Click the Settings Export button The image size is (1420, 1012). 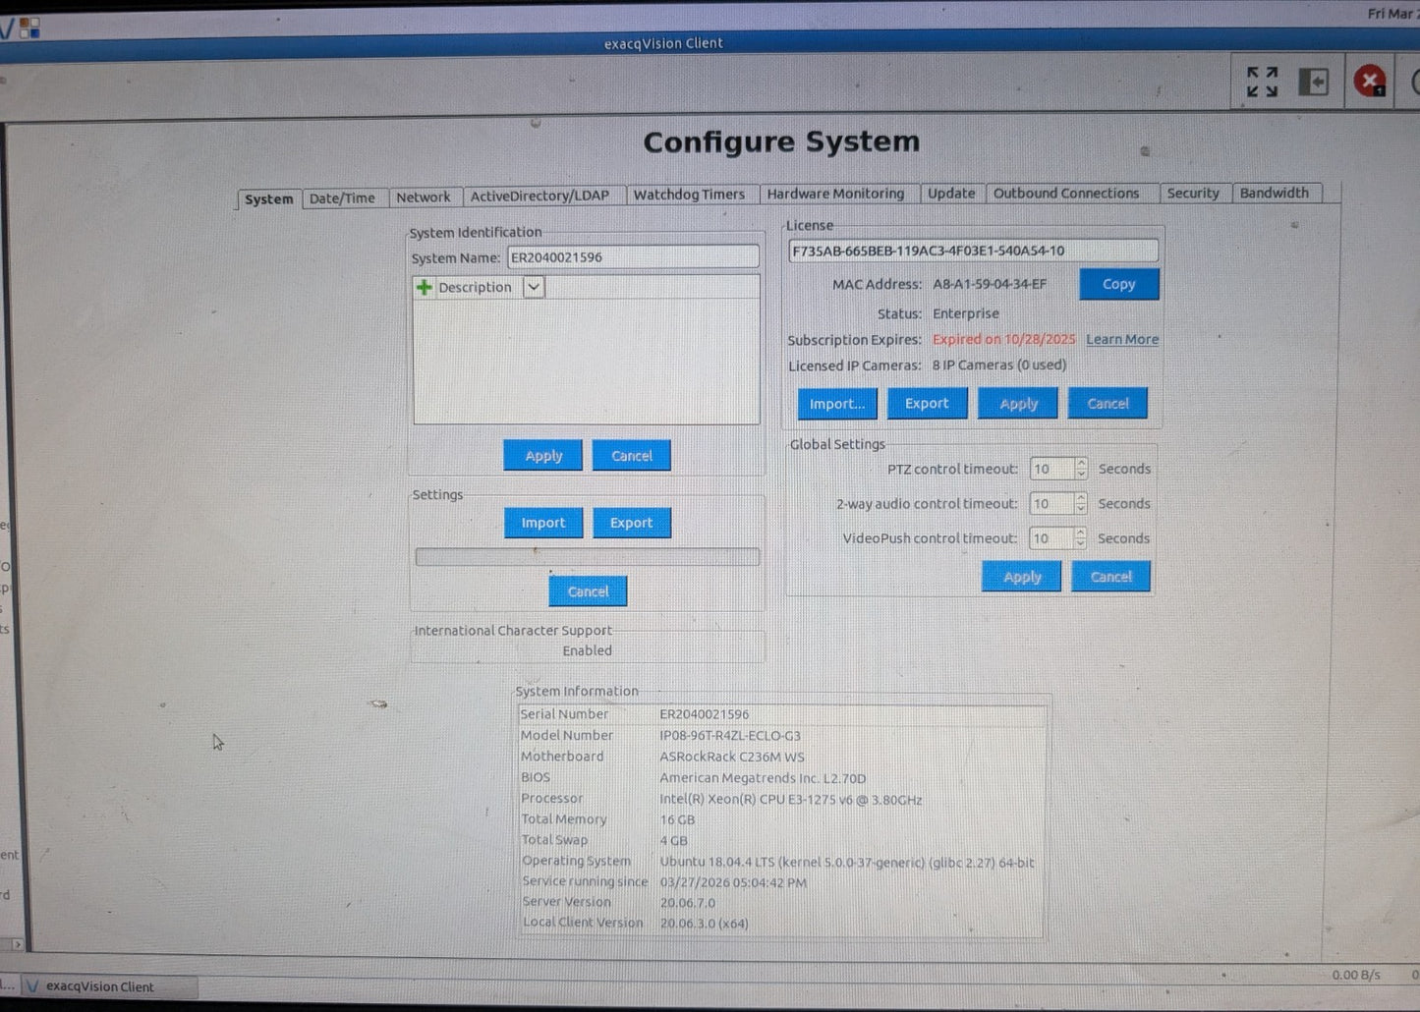tap(631, 523)
